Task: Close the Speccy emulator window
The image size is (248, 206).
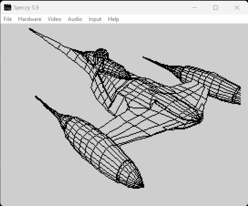Action: [237, 7]
